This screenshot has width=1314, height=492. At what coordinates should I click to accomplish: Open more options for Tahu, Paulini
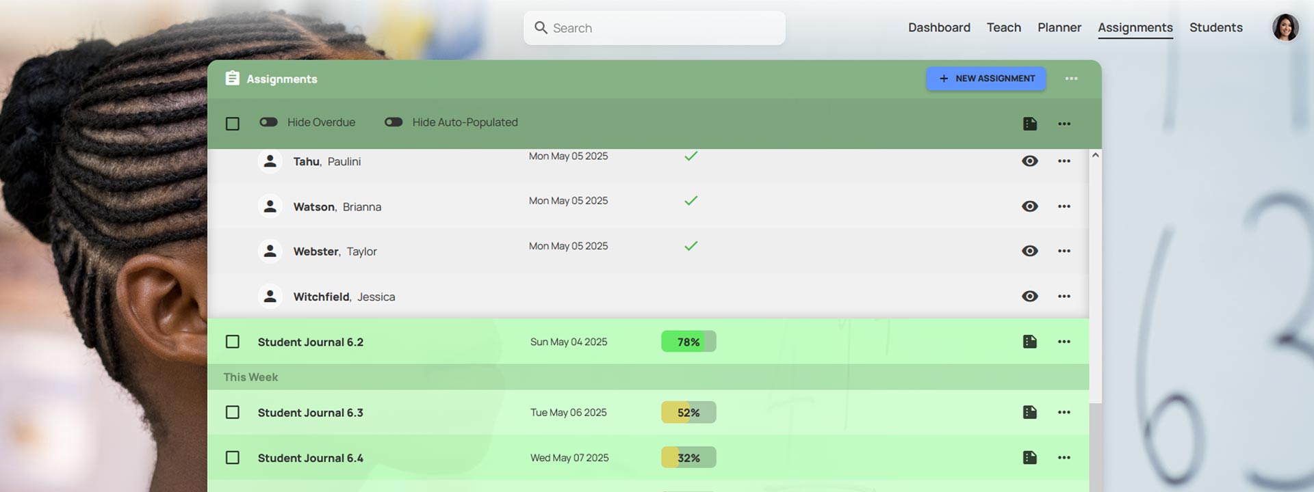click(x=1064, y=161)
